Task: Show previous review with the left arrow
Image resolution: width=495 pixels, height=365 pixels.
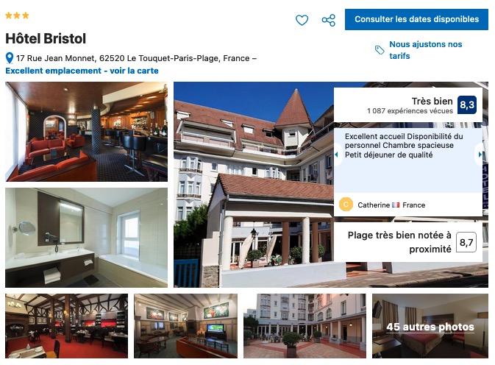Action: click(x=337, y=155)
